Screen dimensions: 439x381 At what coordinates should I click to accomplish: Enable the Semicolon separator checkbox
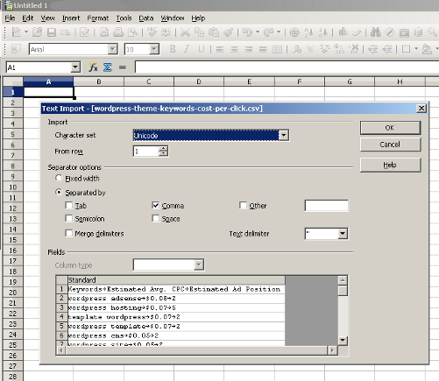pyautogui.click(x=69, y=218)
